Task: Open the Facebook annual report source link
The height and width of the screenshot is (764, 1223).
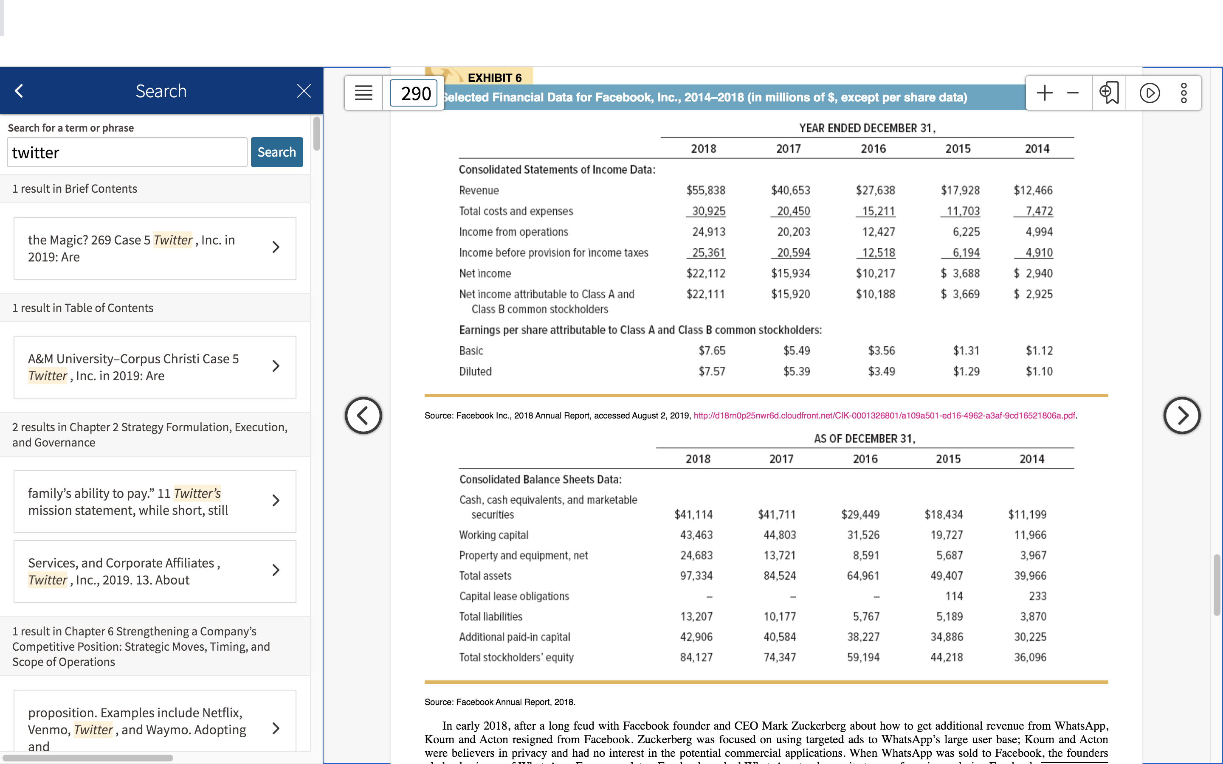Action: pyautogui.click(x=884, y=416)
